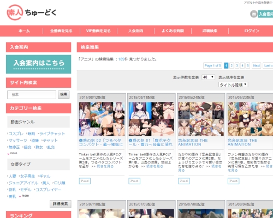Open the display count dropdown showing 40

(x=208, y=77)
